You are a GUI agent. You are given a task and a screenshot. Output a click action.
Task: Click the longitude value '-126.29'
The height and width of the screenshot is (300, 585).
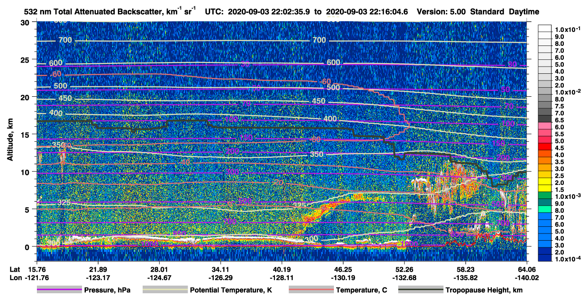pyautogui.click(x=220, y=278)
